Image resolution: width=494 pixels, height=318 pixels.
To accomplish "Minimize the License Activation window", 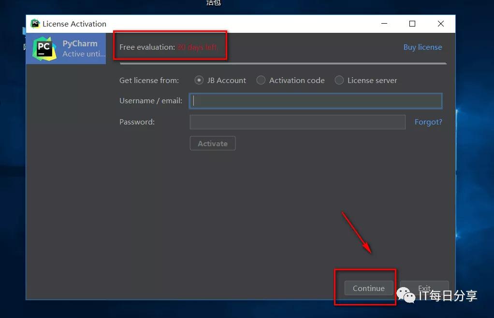I will tap(384, 24).
